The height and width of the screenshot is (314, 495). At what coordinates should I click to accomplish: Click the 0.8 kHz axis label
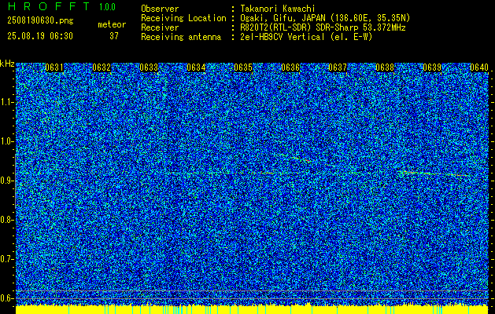pos(7,220)
